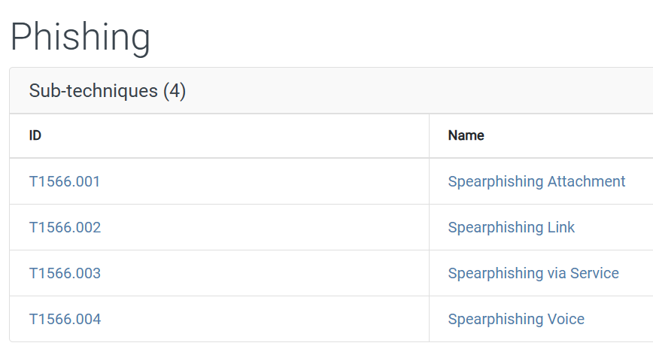Open the T1566.002 sub-technique ID link

[65, 227]
